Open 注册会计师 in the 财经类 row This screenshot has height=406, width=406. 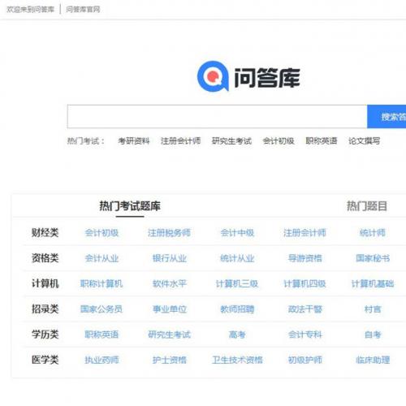click(x=304, y=233)
